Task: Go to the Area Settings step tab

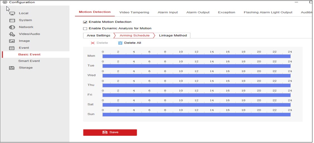Action: [98, 36]
